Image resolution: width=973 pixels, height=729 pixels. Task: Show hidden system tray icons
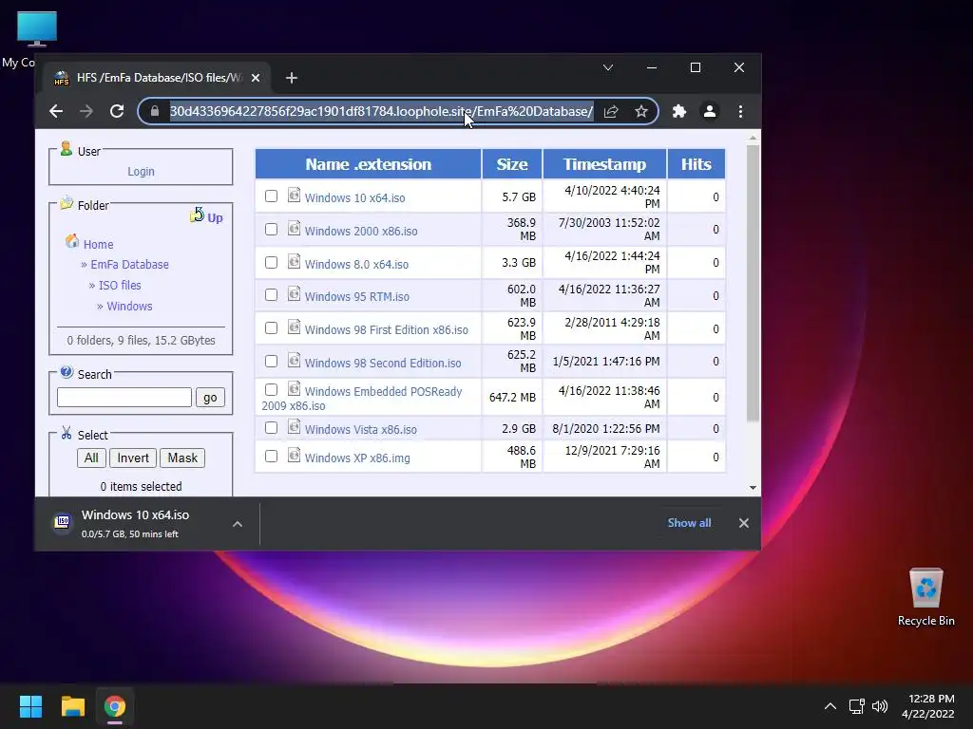830,706
